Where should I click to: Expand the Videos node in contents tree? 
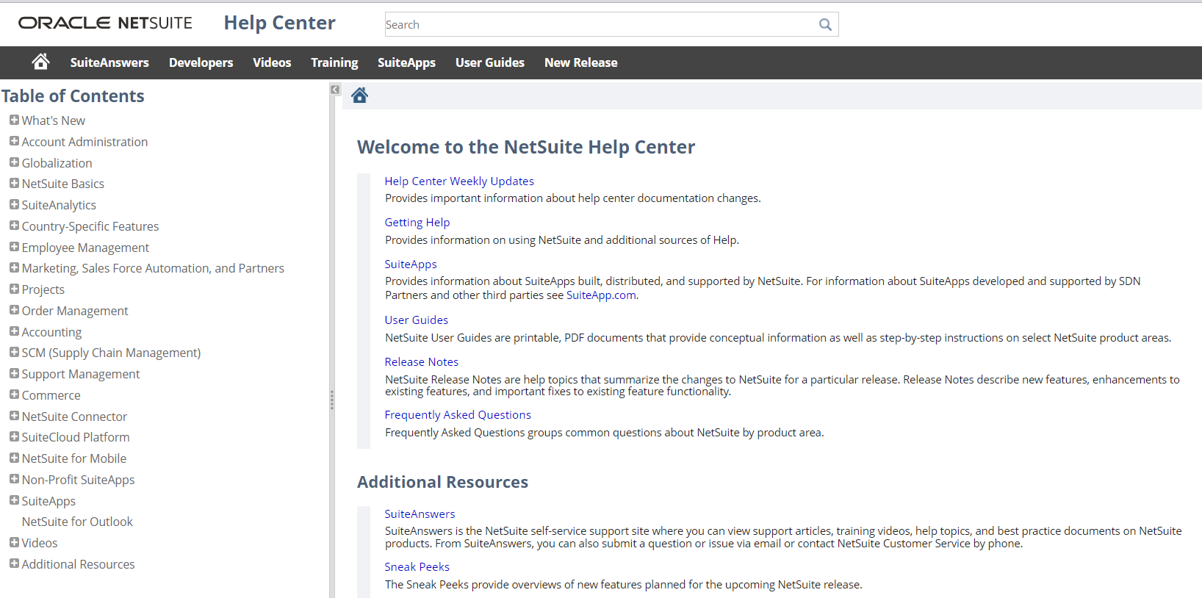(14, 542)
